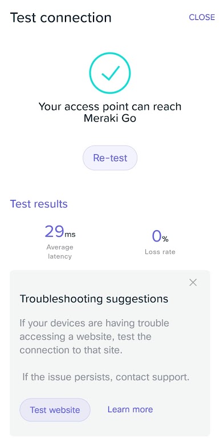220x438 pixels.
Task: Click the Meraki Go text
Action: pos(110,118)
